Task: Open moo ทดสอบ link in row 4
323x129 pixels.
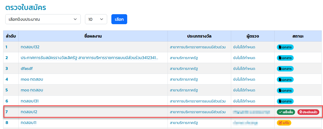Action: click(x=32, y=79)
